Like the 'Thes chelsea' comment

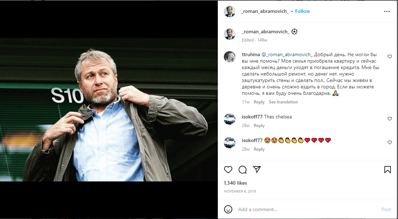tap(390, 119)
